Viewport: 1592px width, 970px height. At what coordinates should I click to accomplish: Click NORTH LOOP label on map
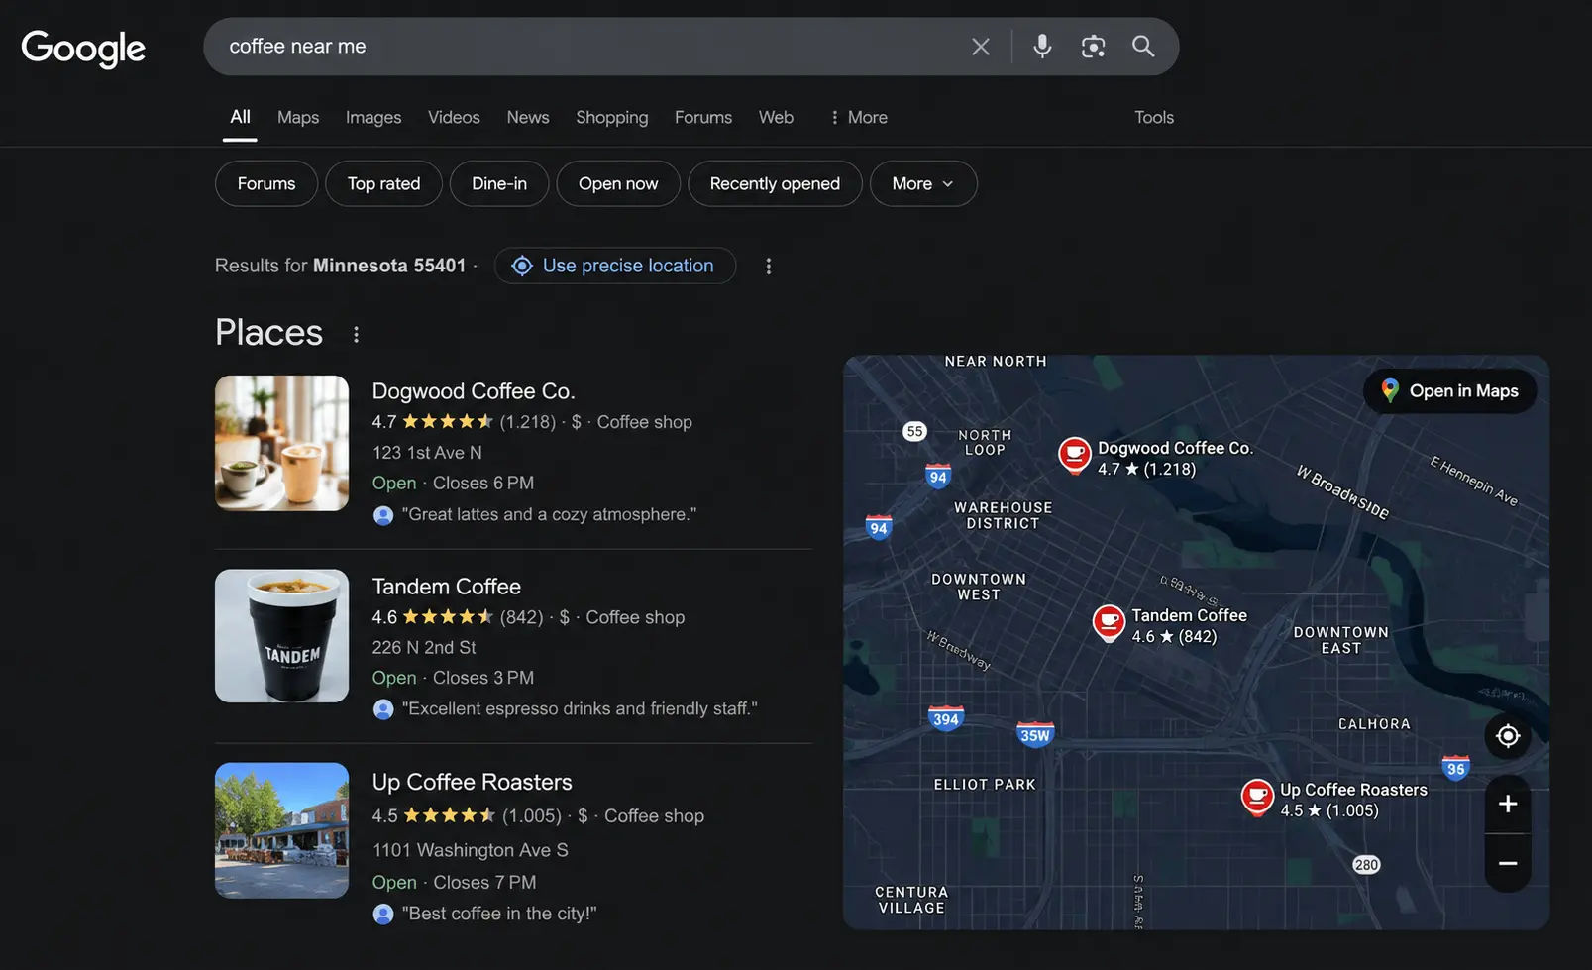(x=985, y=442)
